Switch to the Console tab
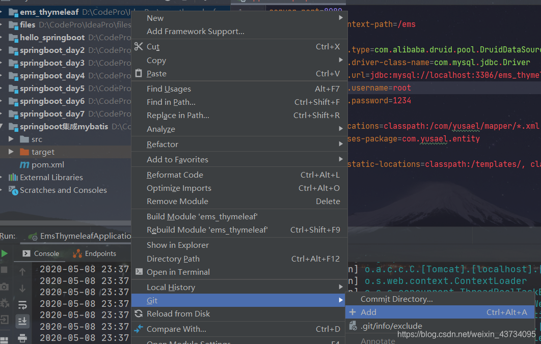Viewport: 541px width, 344px height. (x=41, y=254)
